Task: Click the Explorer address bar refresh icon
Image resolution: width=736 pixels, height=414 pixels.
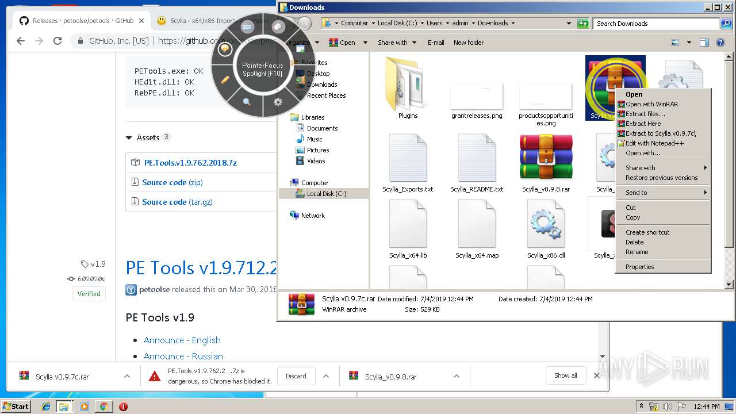Action: point(583,24)
